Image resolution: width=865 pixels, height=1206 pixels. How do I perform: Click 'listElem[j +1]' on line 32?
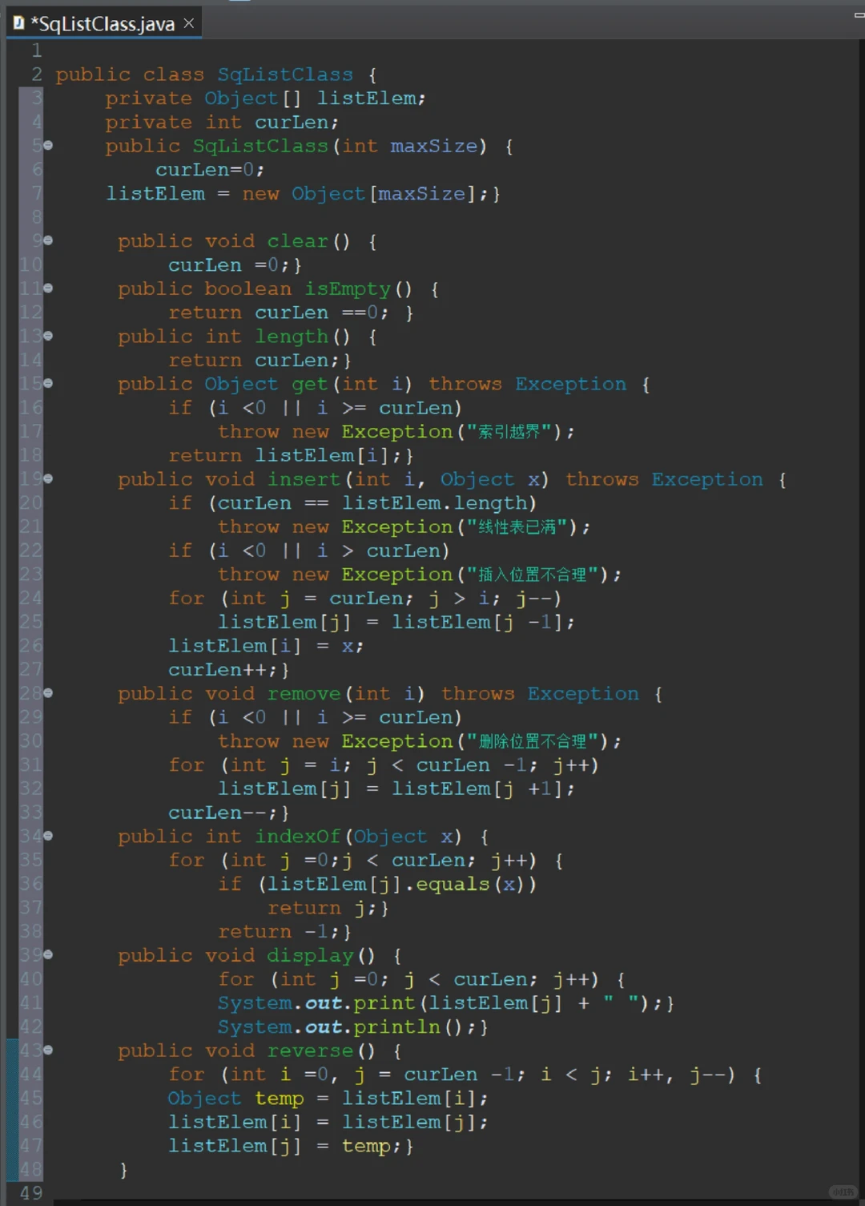click(x=477, y=789)
